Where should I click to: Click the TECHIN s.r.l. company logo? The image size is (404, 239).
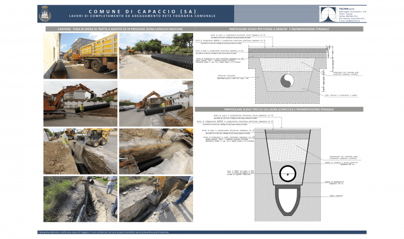point(329,14)
